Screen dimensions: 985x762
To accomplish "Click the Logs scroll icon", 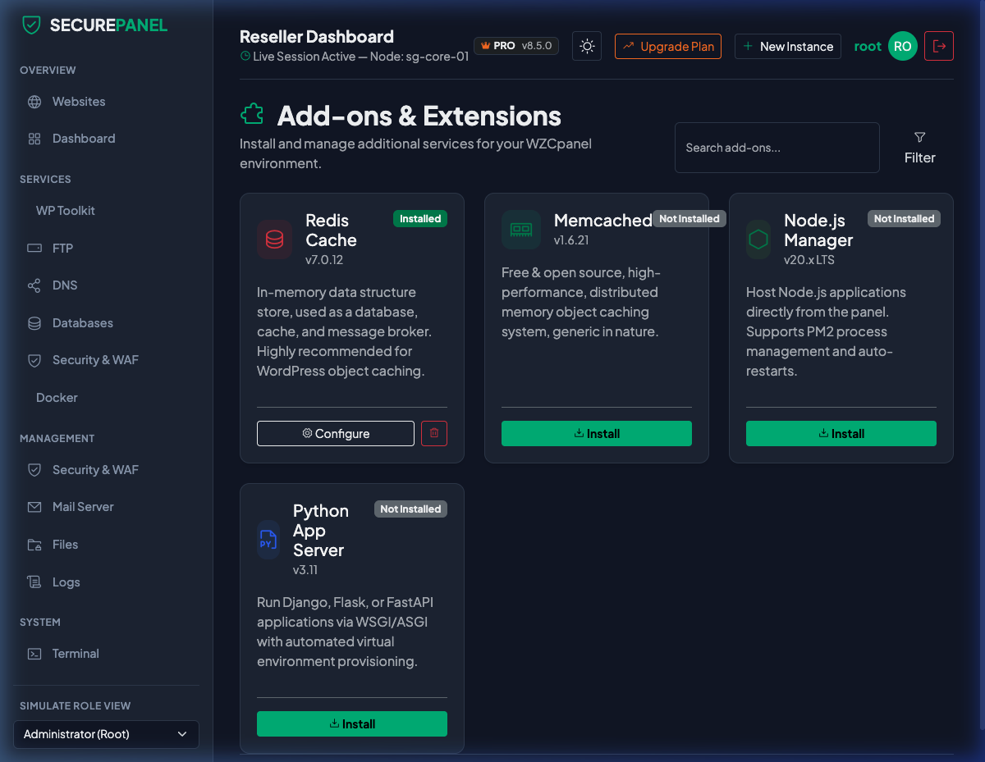I will coord(34,582).
